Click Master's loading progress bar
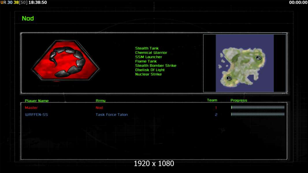This screenshot has width=308, height=173. (258, 107)
